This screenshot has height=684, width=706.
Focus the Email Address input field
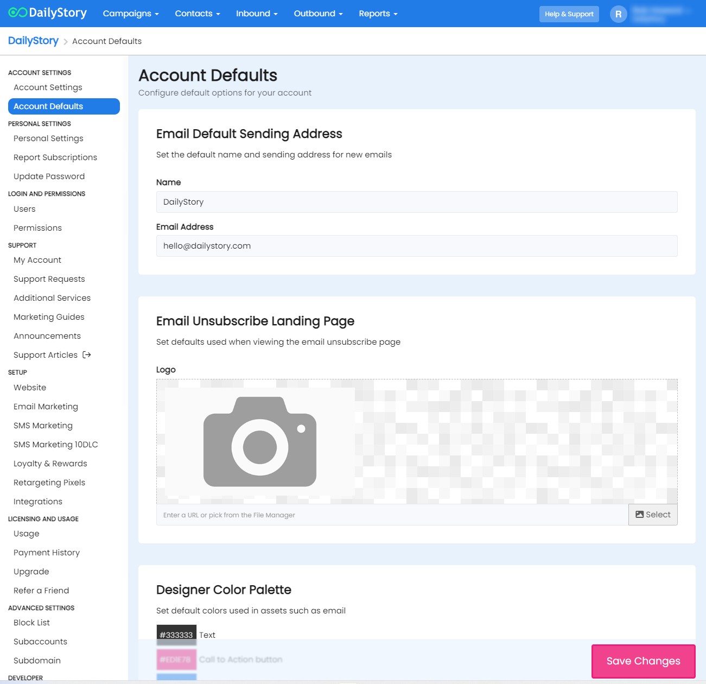(417, 246)
